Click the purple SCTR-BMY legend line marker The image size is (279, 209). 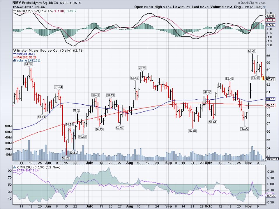pyautogui.click(x=15, y=170)
